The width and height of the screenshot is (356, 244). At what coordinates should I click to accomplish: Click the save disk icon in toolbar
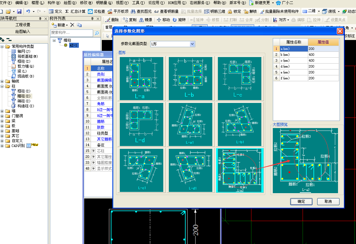point(19,11)
